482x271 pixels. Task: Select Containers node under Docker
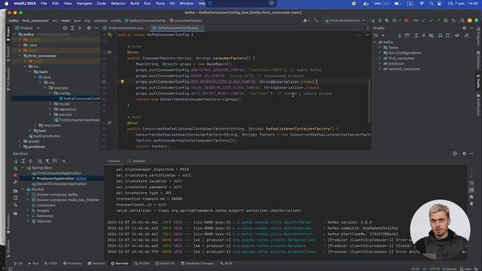44,206
